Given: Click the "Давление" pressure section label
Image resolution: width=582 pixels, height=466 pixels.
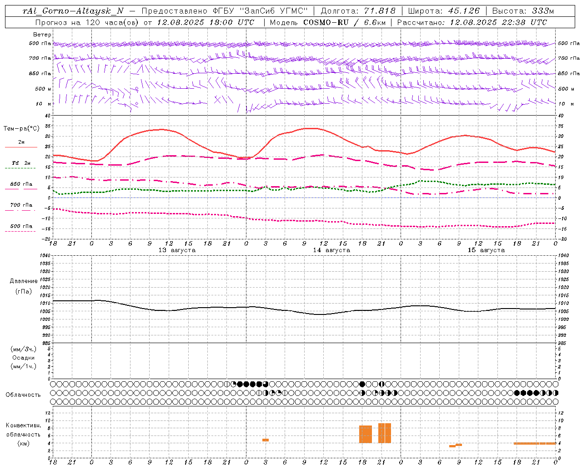Looking at the screenshot, I should (x=24, y=281).
